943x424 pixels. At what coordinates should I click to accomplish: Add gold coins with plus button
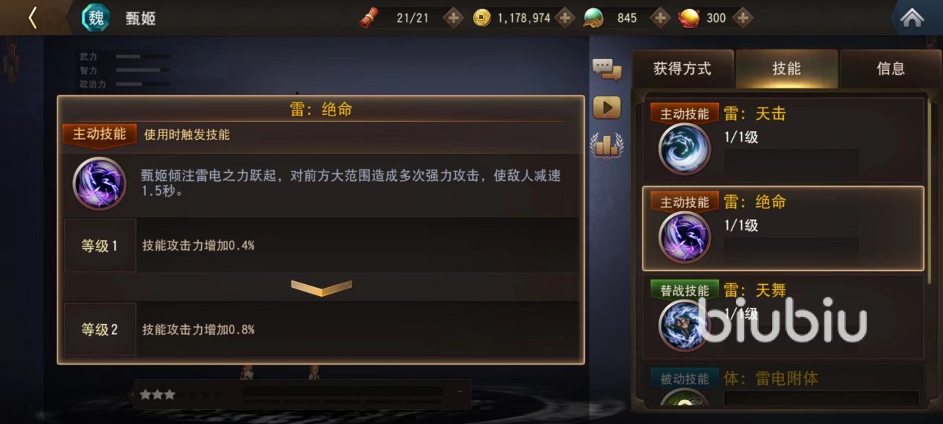[x=565, y=18]
